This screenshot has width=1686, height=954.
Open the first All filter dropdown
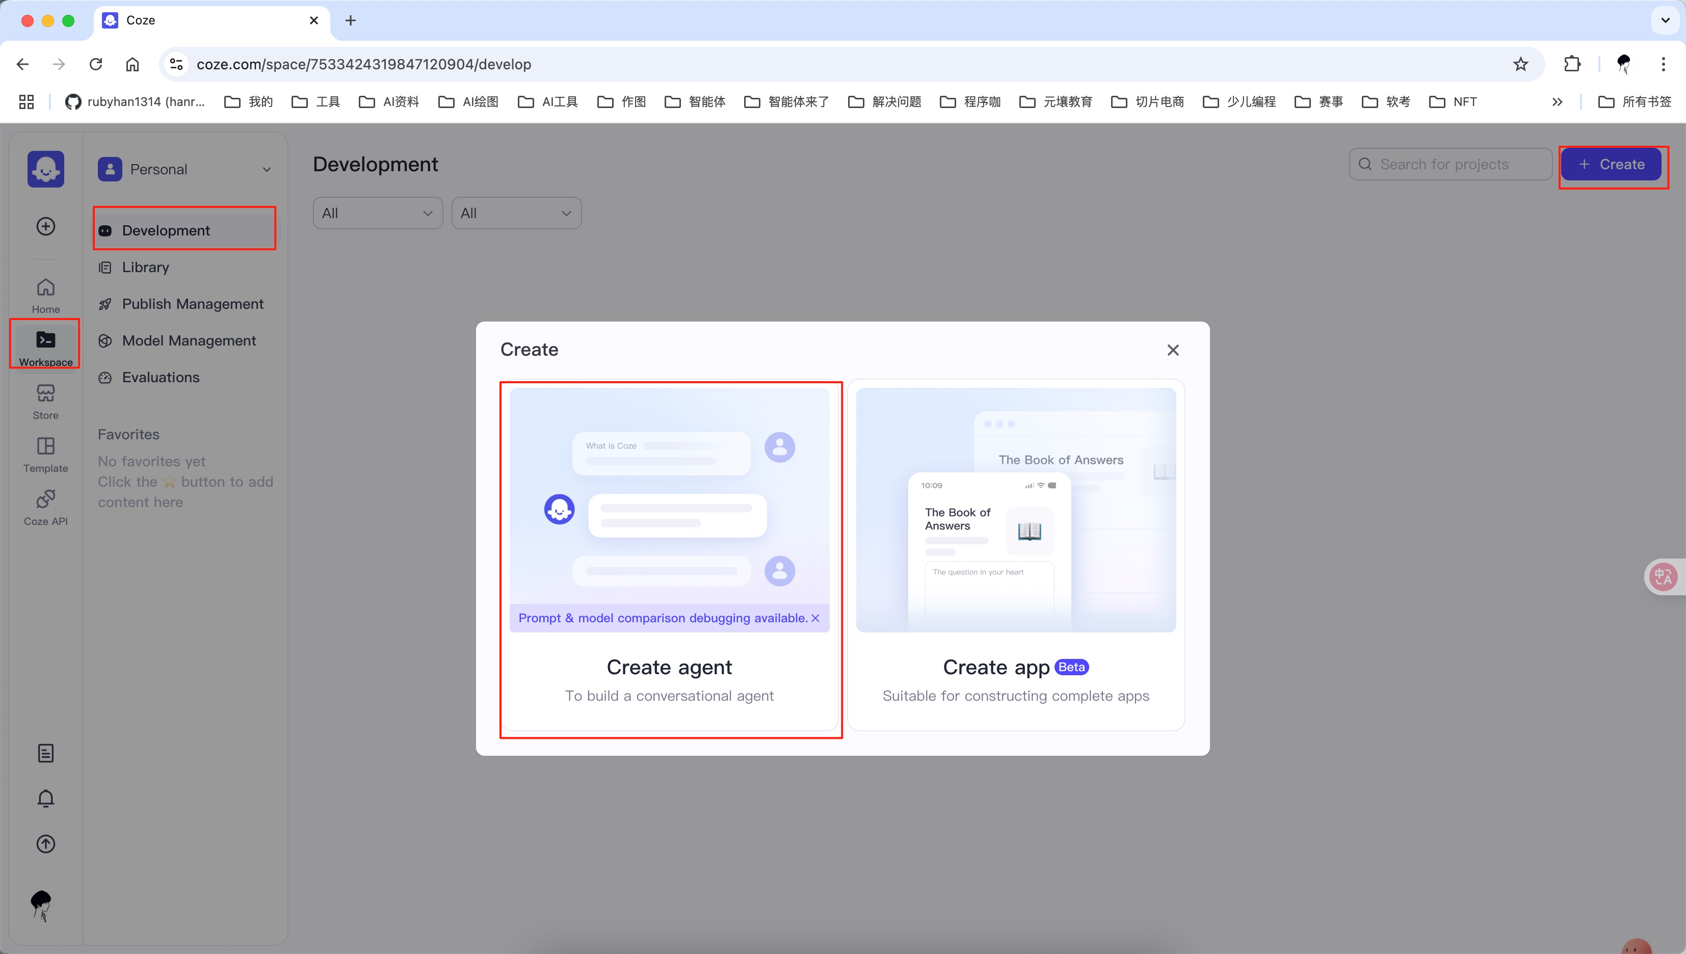pos(378,213)
